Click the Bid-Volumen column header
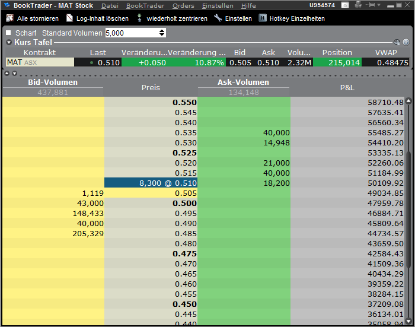The height and width of the screenshot is (327, 415). pos(53,82)
